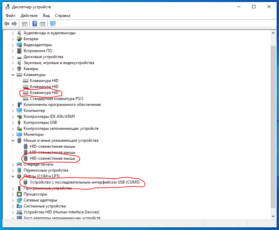Click the Back arrow toolbar icon
Image resolution: width=279 pixels, height=230 pixels.
(7, 24)
